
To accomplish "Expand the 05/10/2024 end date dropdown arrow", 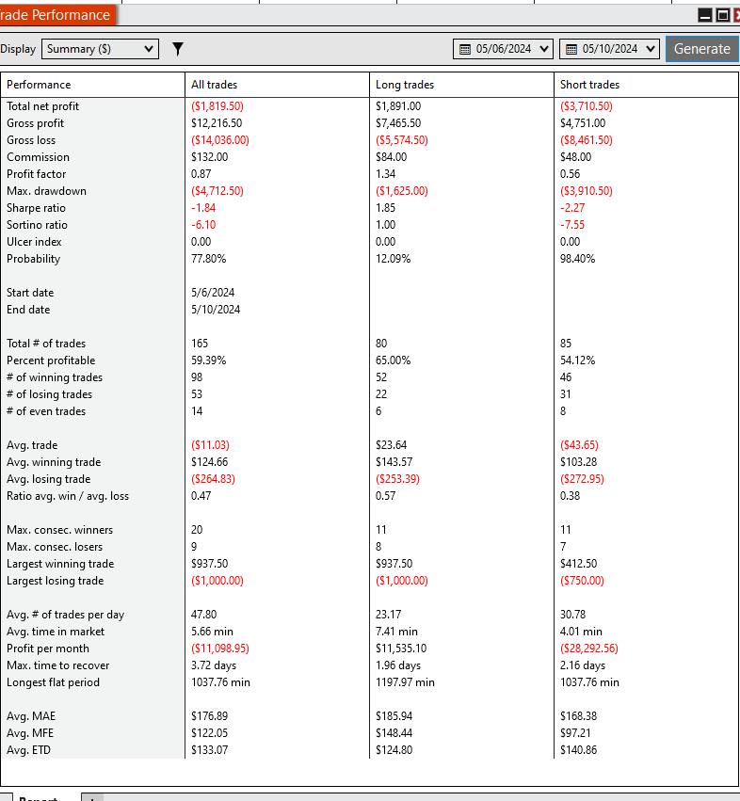I will (650, 49).
